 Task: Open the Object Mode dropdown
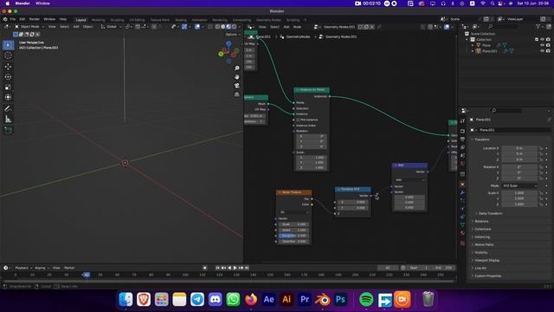pyautogui.click(x=29, y=27)
